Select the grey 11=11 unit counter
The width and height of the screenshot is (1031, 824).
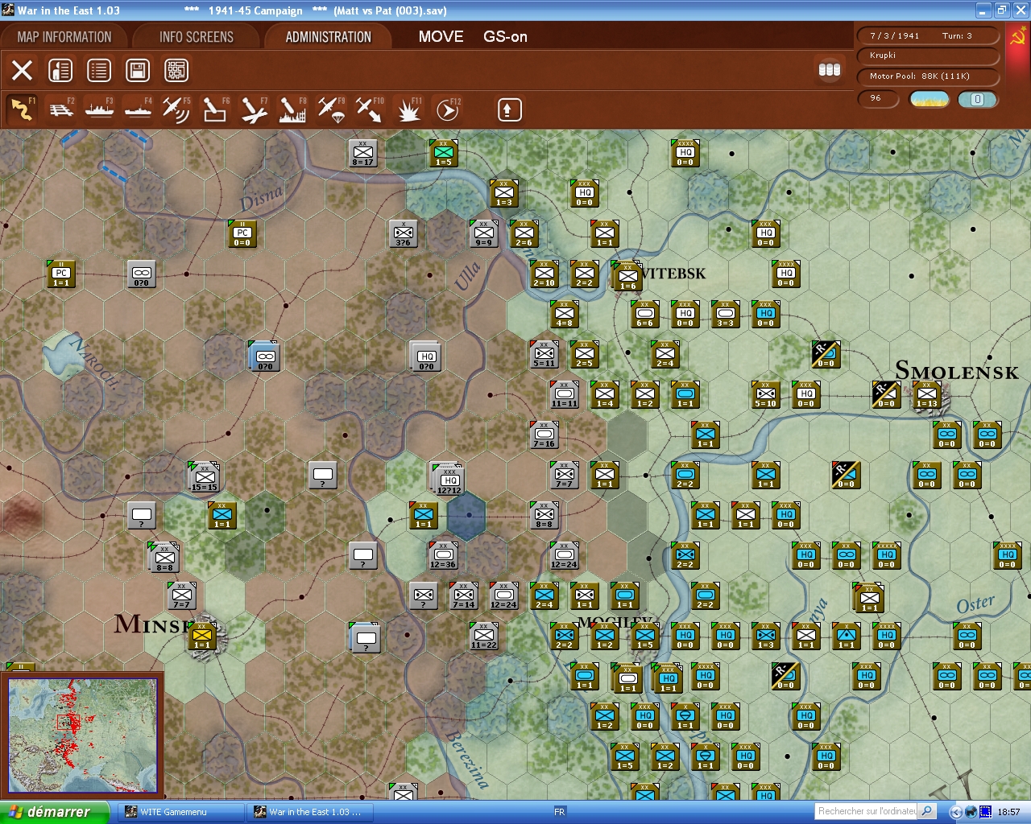point(564,394)
